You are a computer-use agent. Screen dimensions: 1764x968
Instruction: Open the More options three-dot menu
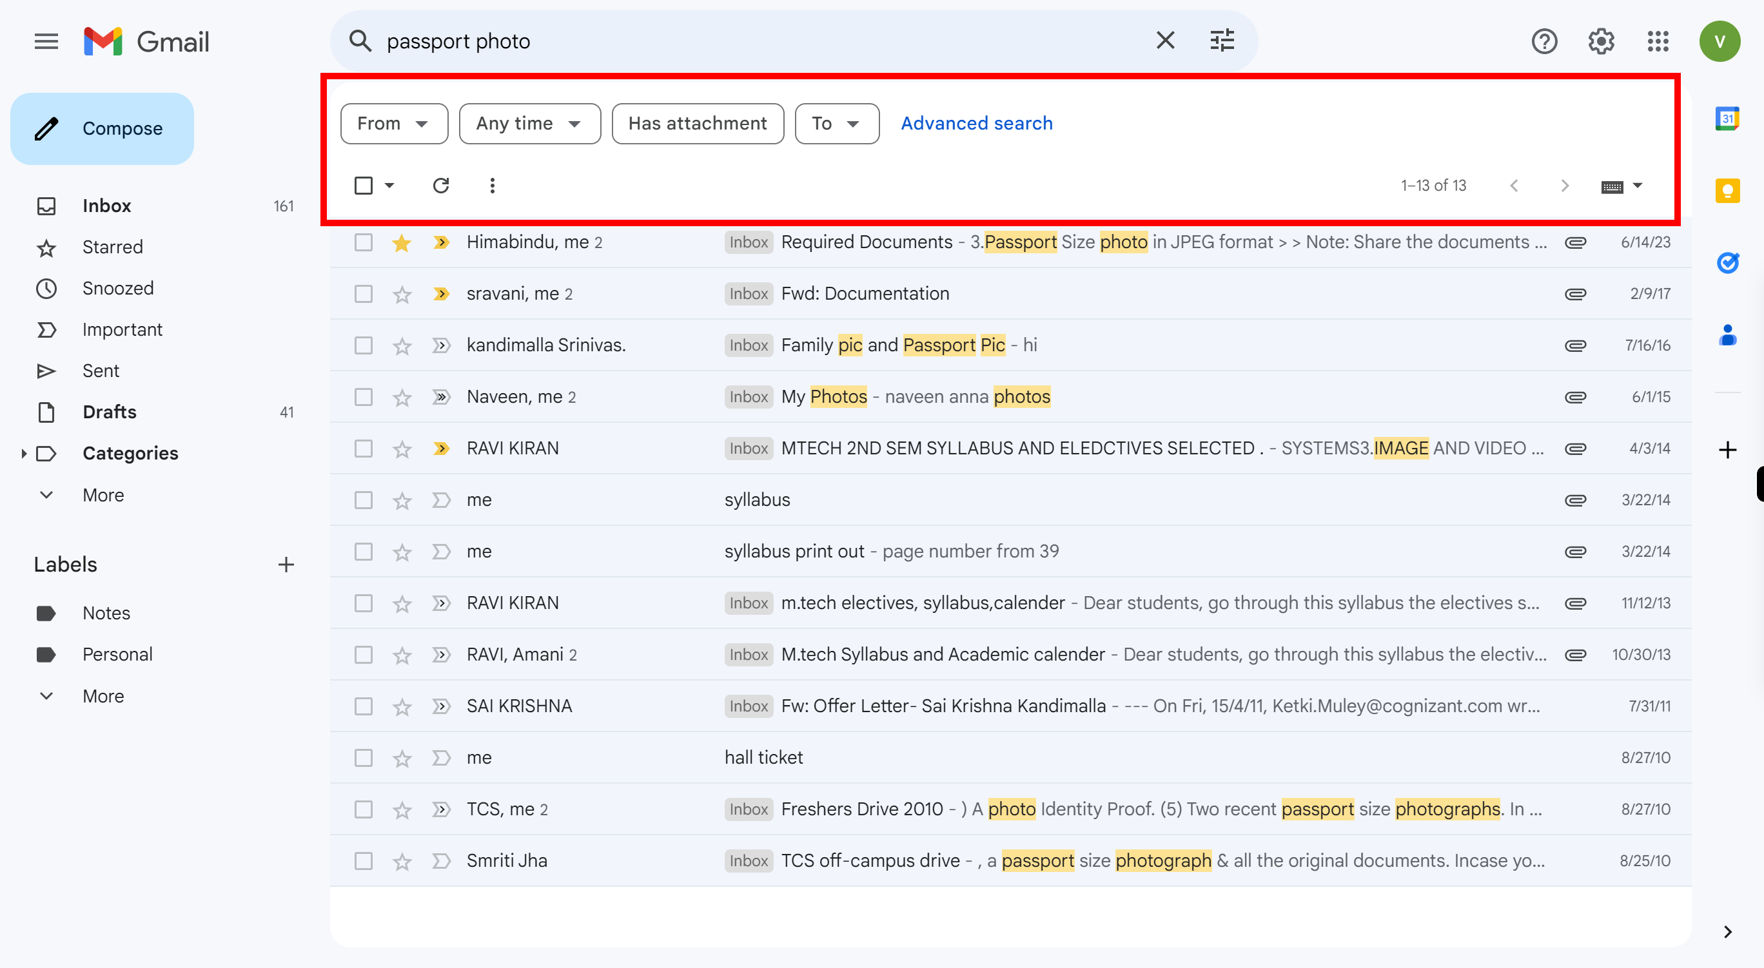(493, 186)
